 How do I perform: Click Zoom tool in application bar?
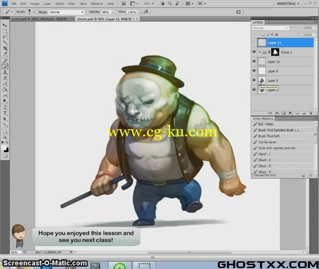click(170, 3)
